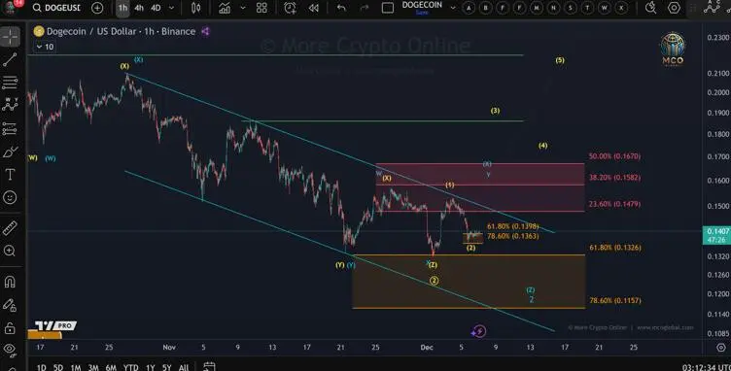Toggle the lock all drawings padlock
Image resolution: width=731 pixels, height=371 pixels.
10,328
